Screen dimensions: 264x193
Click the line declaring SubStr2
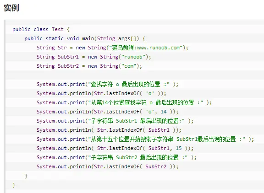(x=89, y=66)
